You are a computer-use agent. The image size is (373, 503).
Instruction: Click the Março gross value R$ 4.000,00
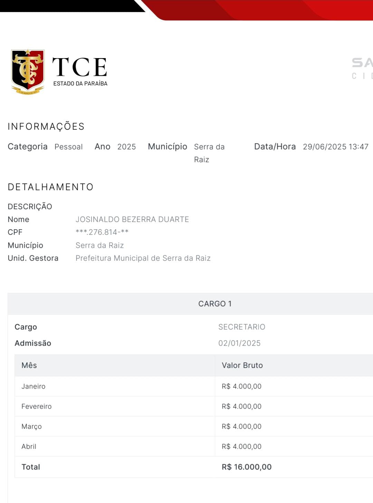[x=241, y=427]
